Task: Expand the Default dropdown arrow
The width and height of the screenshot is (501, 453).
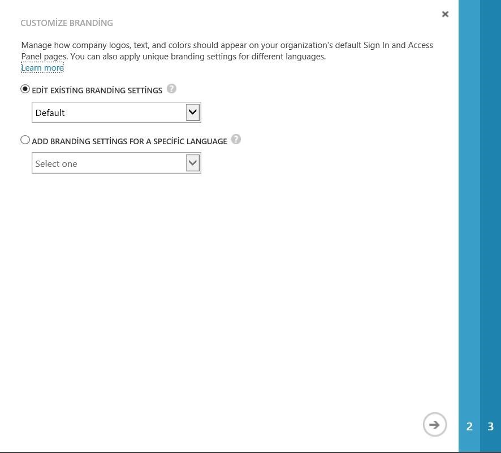Action: tap(193, 112)
